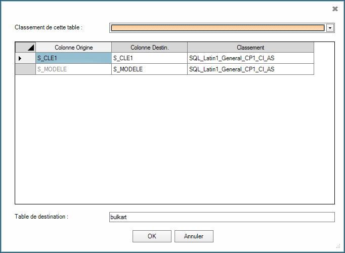345x253 pixels.
Task: Close the dialog with the X icon
Action: 335,9
